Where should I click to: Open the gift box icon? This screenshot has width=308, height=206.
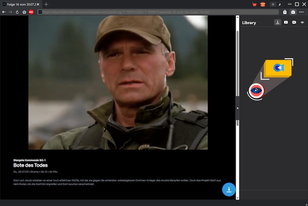click(x=263, y=5)
